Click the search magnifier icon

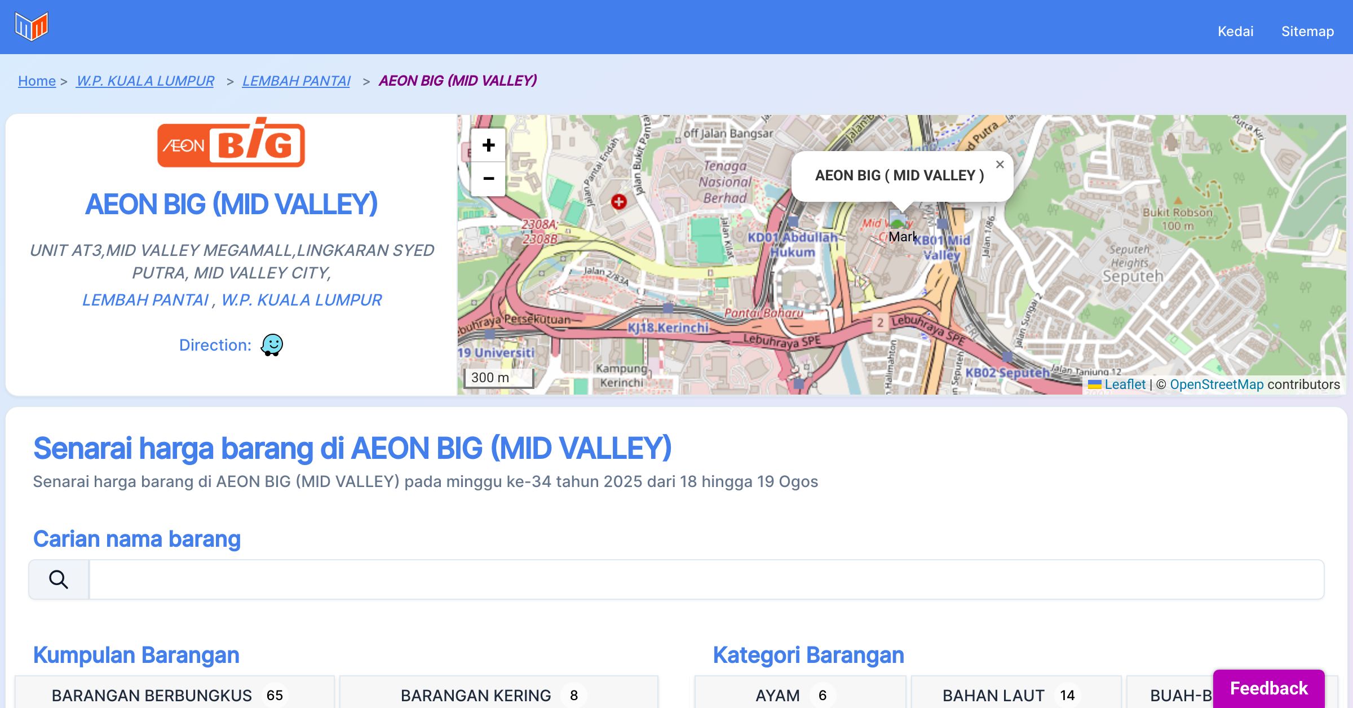click(59, 579)
